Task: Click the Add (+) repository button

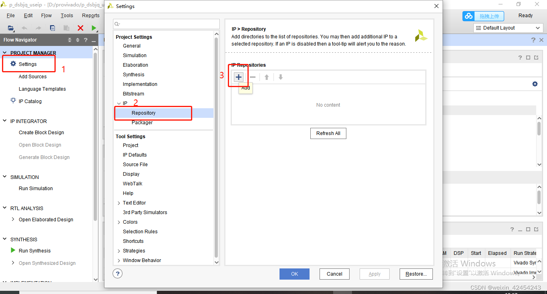Action: pos(239,77)
